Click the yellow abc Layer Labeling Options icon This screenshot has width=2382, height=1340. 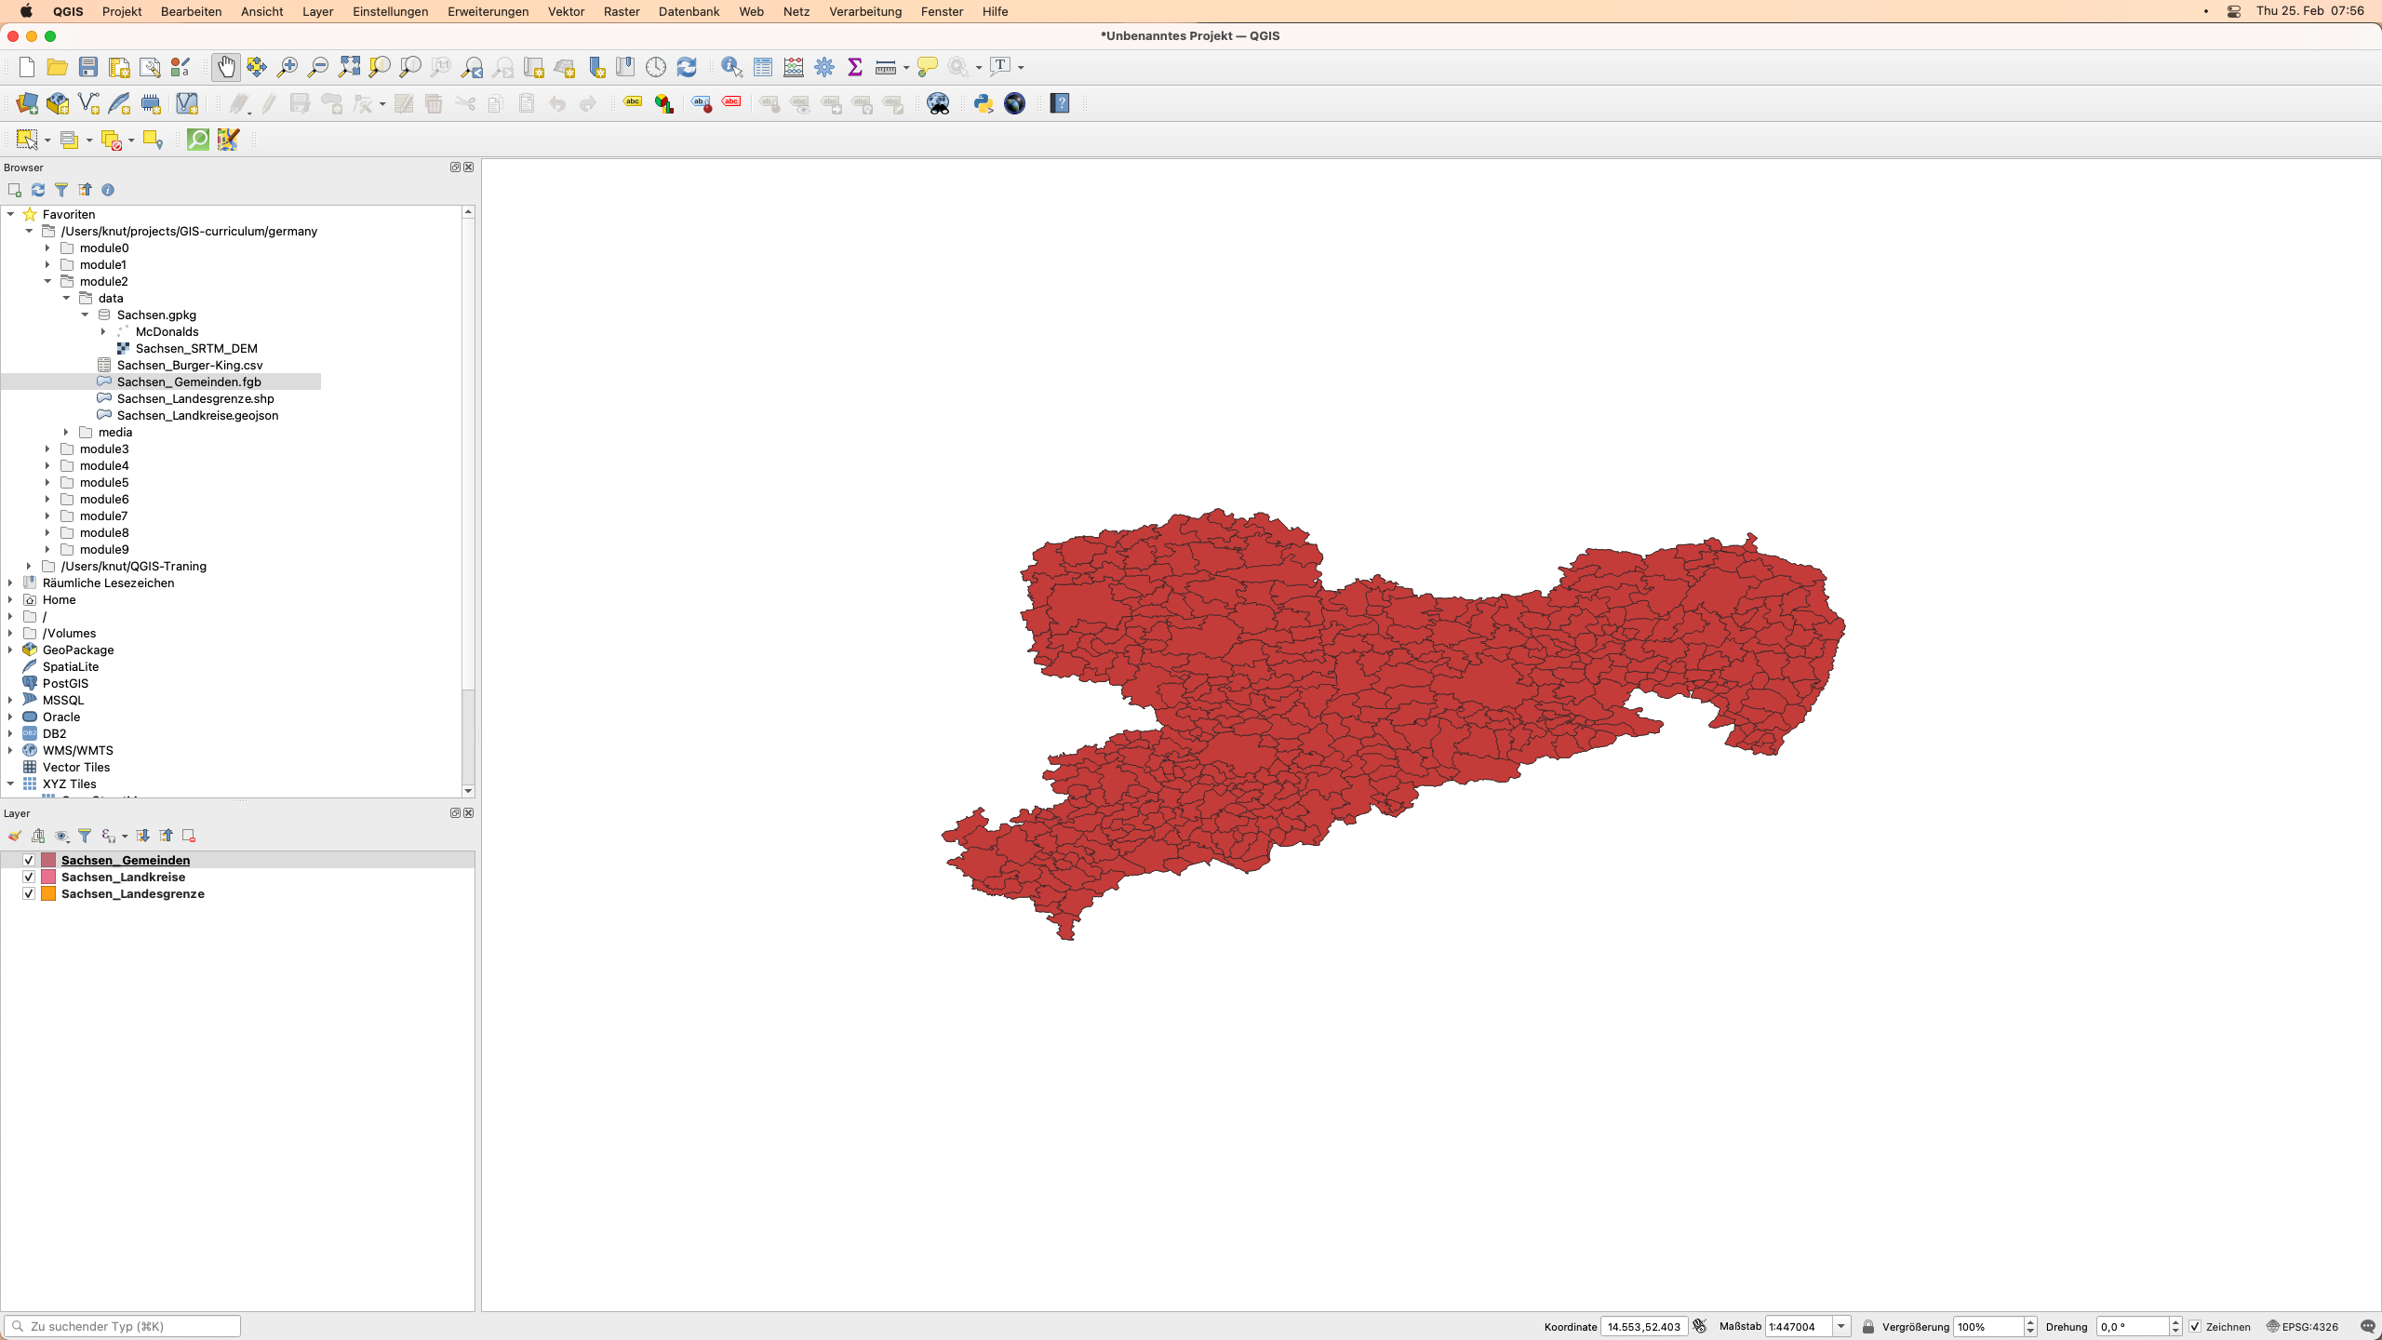[x=633, y=103]
